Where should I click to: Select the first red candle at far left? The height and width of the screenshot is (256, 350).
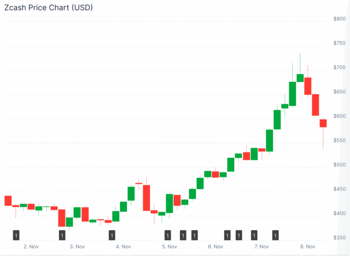coord(8,201)
